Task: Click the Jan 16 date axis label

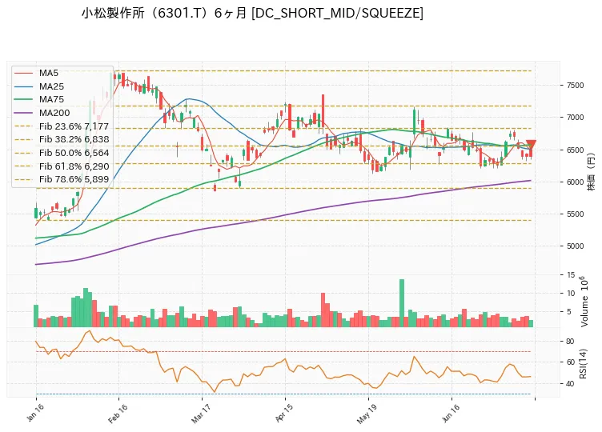Action: click(35, 413)
